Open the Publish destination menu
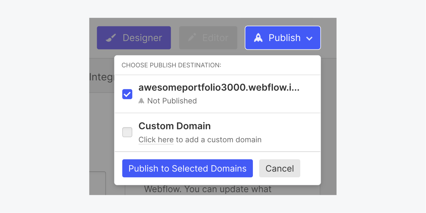The height and width of the screenshot is (213, 426). coord(282,37)
